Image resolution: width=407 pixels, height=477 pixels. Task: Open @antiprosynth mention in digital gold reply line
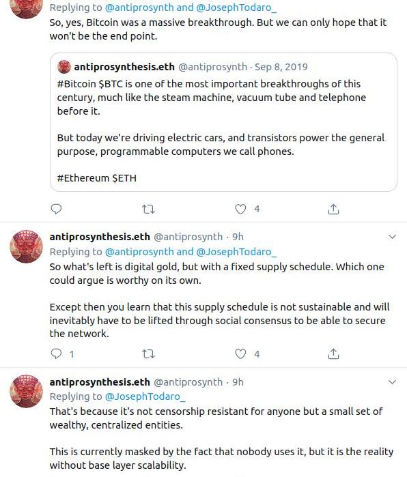coord(139,252)
